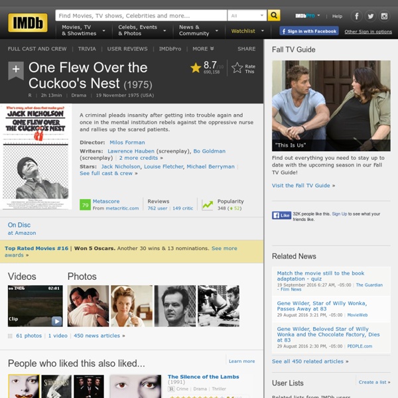Open Other Sign in options link
This screenshot has height=398, width=398.
[x=368, y=32]
